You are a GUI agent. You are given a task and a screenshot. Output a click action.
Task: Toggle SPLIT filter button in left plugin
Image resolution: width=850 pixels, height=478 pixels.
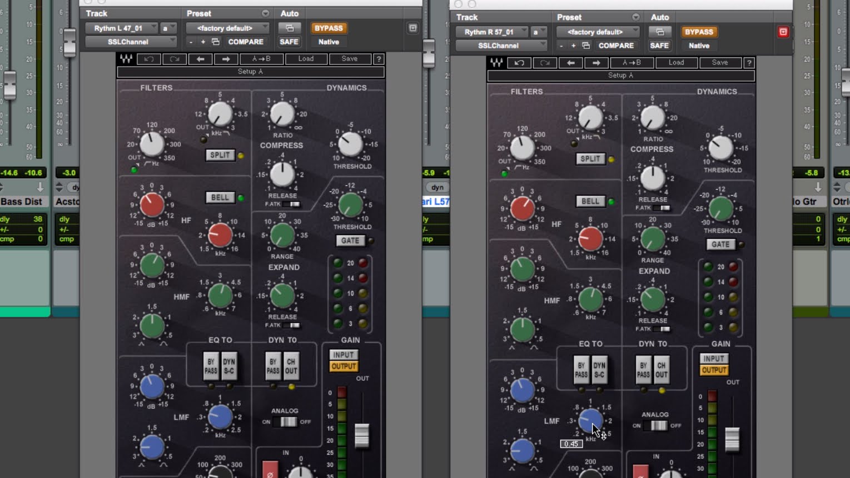tap(220, 155)
